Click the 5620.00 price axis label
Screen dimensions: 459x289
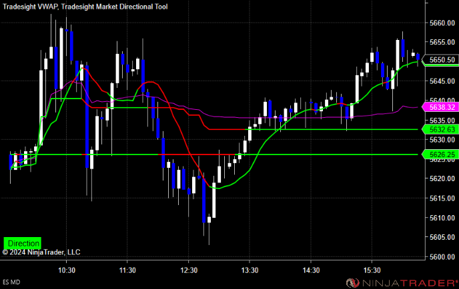[x=442, y=178]
